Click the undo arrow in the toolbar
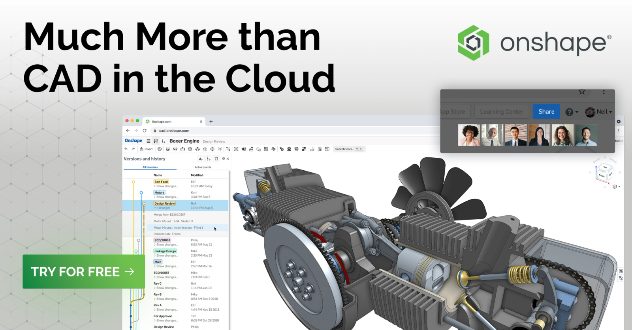Viewport: 632px width, 330px height. [x=126, y=149]
